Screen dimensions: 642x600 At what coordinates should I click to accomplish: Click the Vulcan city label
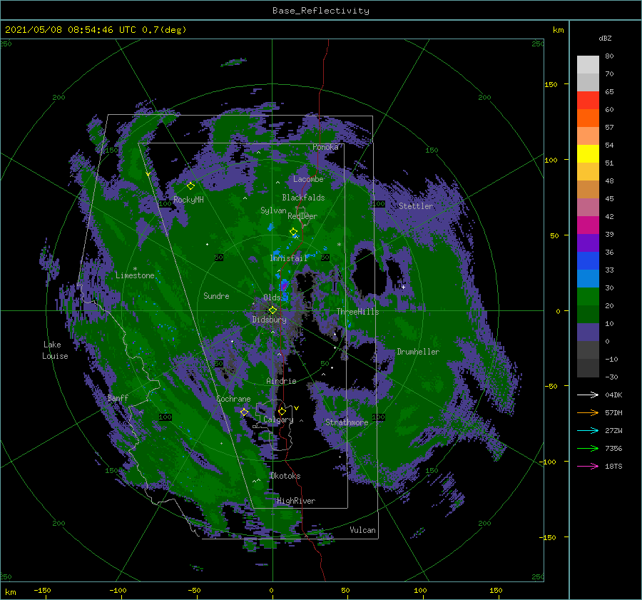coord(362,530)
